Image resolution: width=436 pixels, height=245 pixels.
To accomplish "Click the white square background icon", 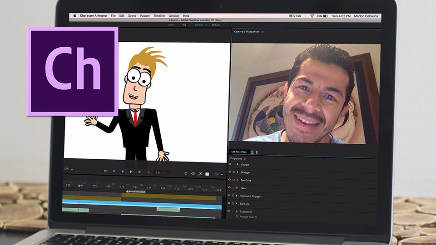I will point(207,174).
